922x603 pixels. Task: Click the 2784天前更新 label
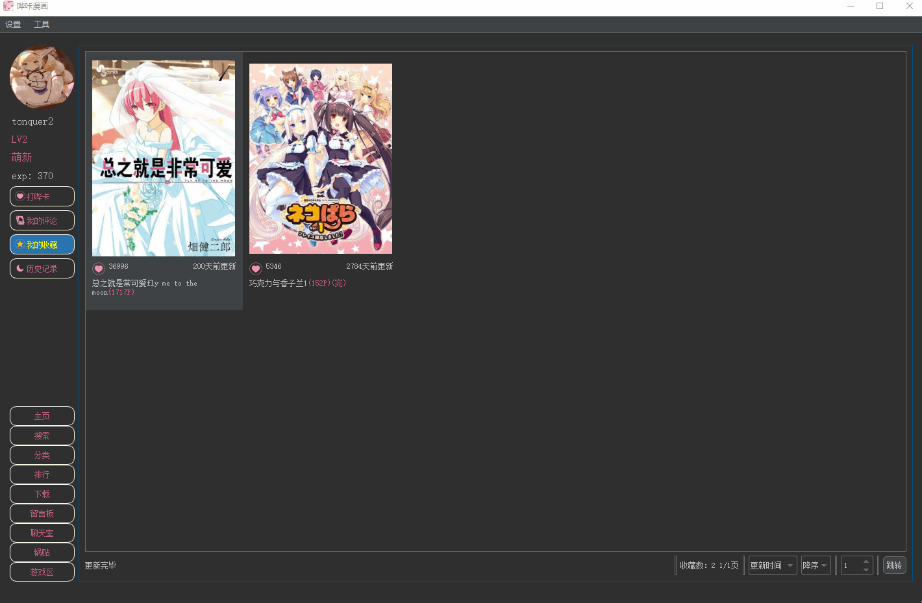pyautogui.click(x=369, y=267)
